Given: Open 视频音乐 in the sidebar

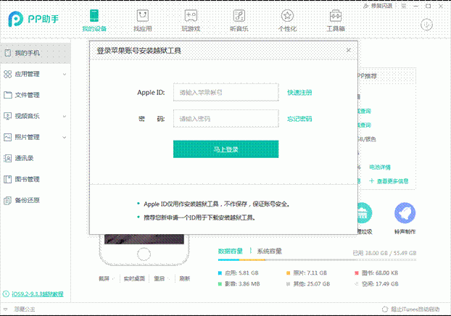Looking at the screenshot, I should tap(36, 116).
